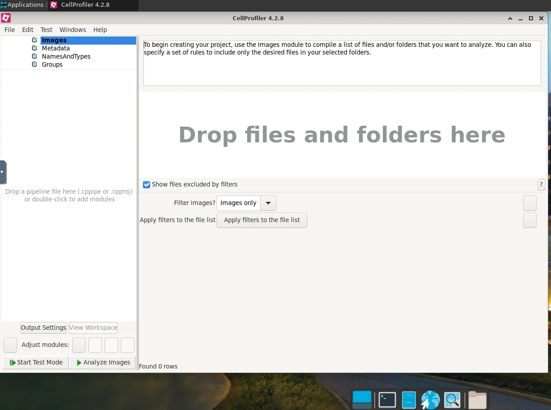The width and height of the screenshot is (551, 410).
Task: Maximize the CellProfiler window
Action: 531,18
